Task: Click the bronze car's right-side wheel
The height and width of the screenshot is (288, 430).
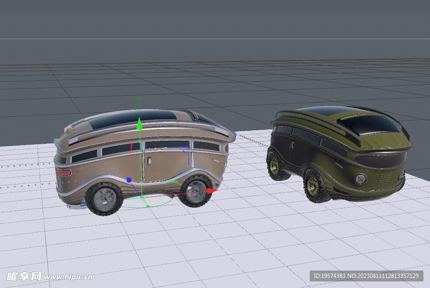Action: click(195, 191)
